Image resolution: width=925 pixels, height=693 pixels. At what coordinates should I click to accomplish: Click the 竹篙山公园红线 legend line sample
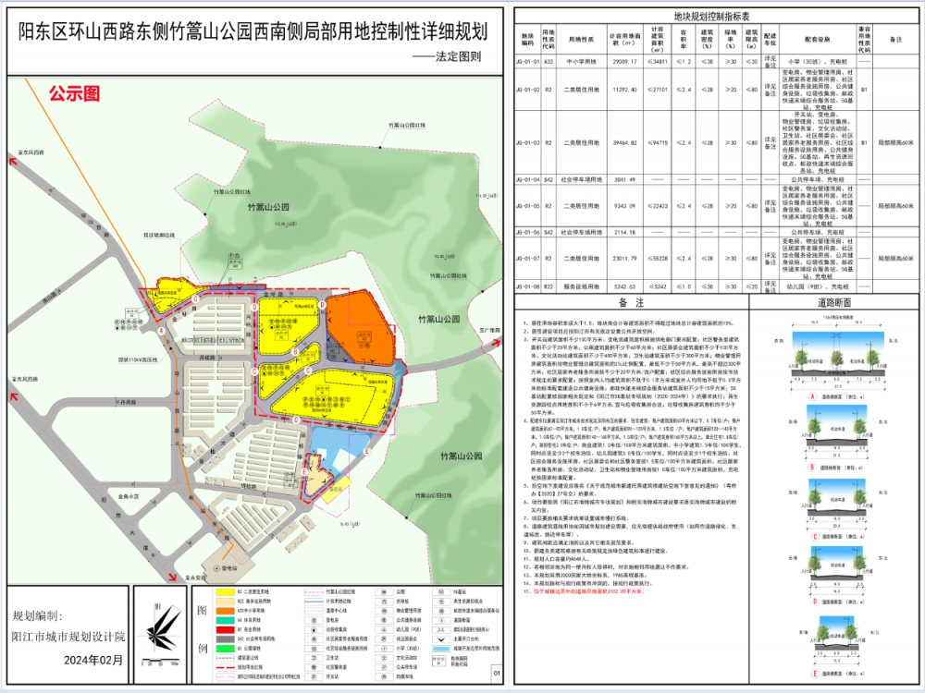[314, 592]
